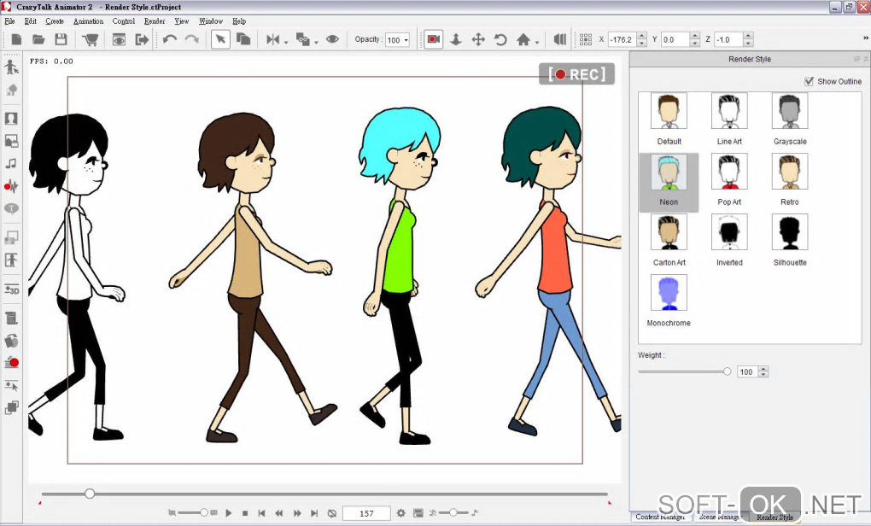Select the move (four-arrow) tool
The width and height of the screenshot is (871, 526).
[x=478, y=39]
